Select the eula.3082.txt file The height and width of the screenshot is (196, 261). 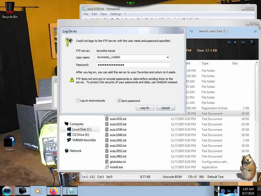[x=118, y=156]
